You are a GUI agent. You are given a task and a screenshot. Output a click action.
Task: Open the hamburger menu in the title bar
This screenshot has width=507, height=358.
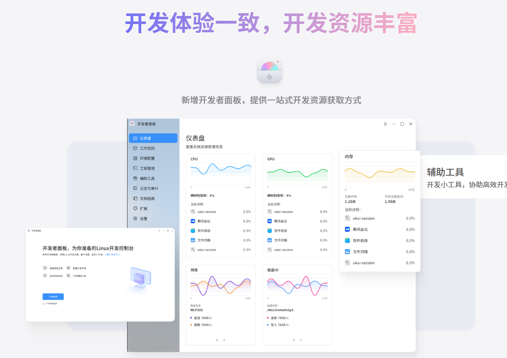[385, 124]
